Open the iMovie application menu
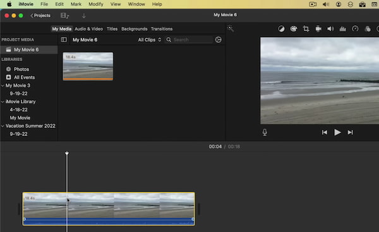Image resolution: width=379 pixels, height=232 pixels. pyautogui.click(x=26, y=4)
